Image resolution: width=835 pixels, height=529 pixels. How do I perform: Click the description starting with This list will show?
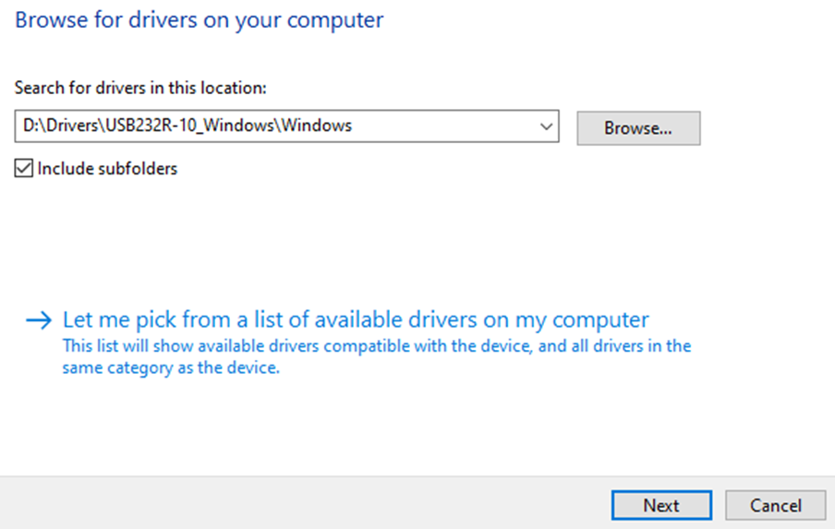pyautogui.click(x=376, y=346)
